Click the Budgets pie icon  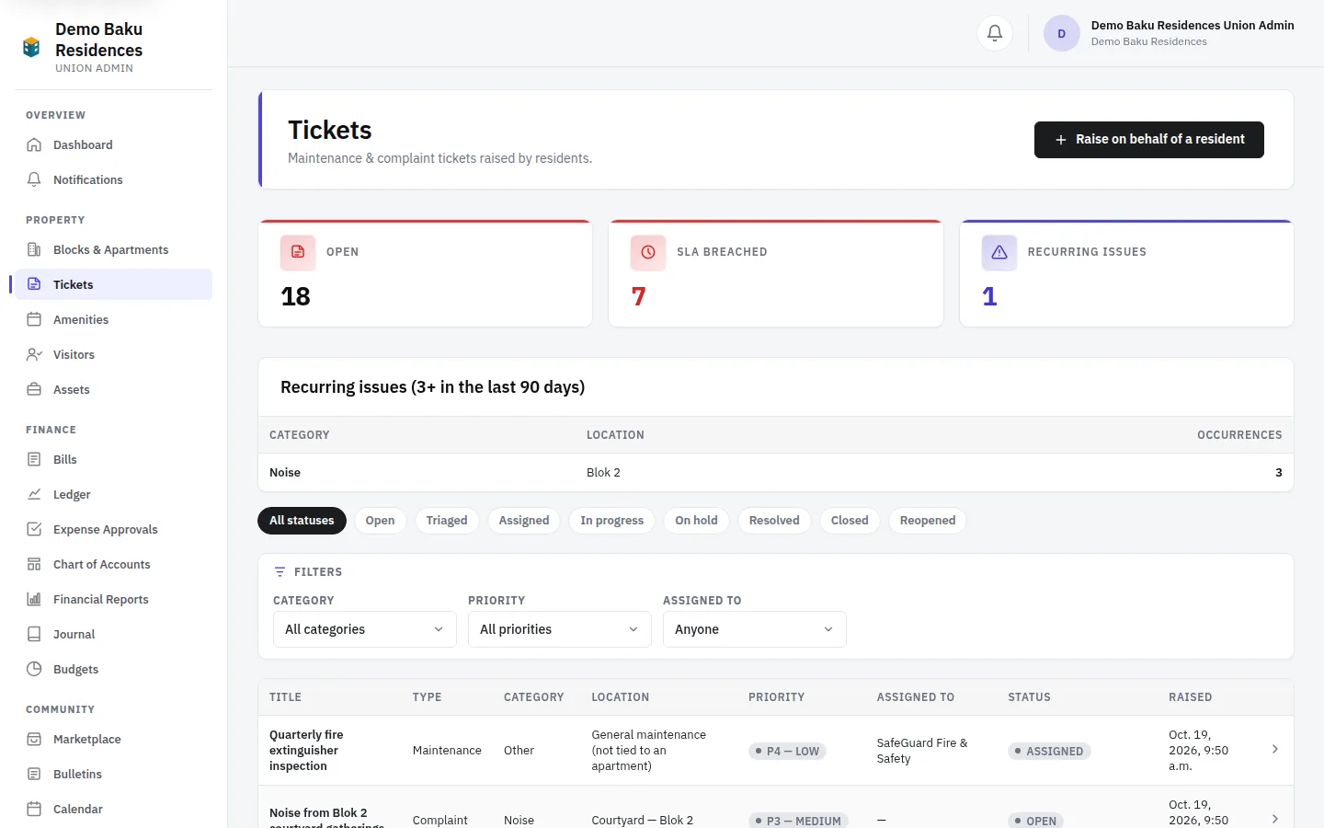34,669
